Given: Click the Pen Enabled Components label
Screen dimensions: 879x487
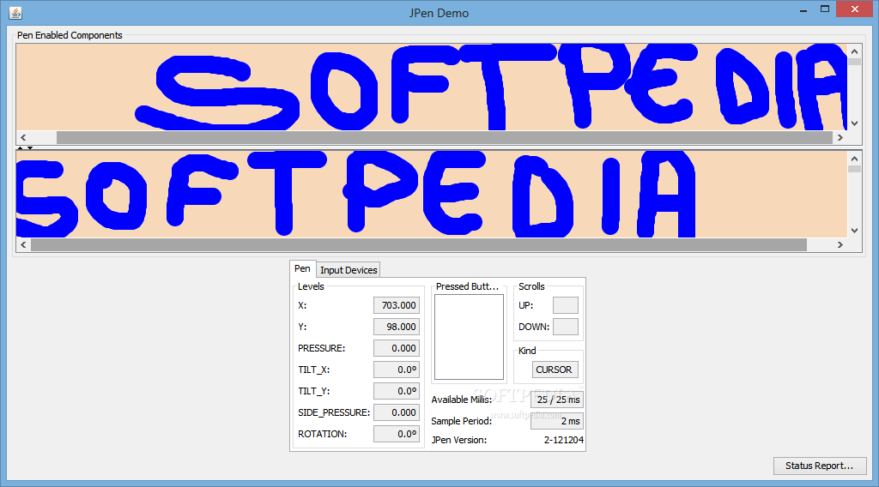Looking at the screenshot, I should [70, 35].
